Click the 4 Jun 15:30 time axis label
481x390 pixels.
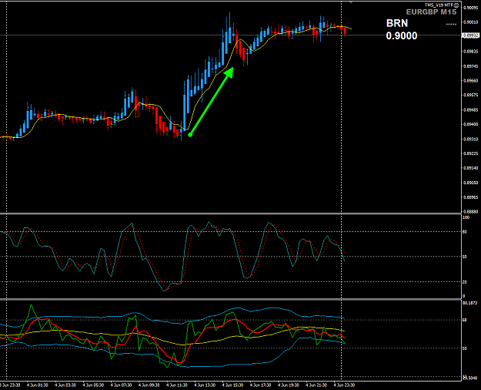(x=233, y=385)
